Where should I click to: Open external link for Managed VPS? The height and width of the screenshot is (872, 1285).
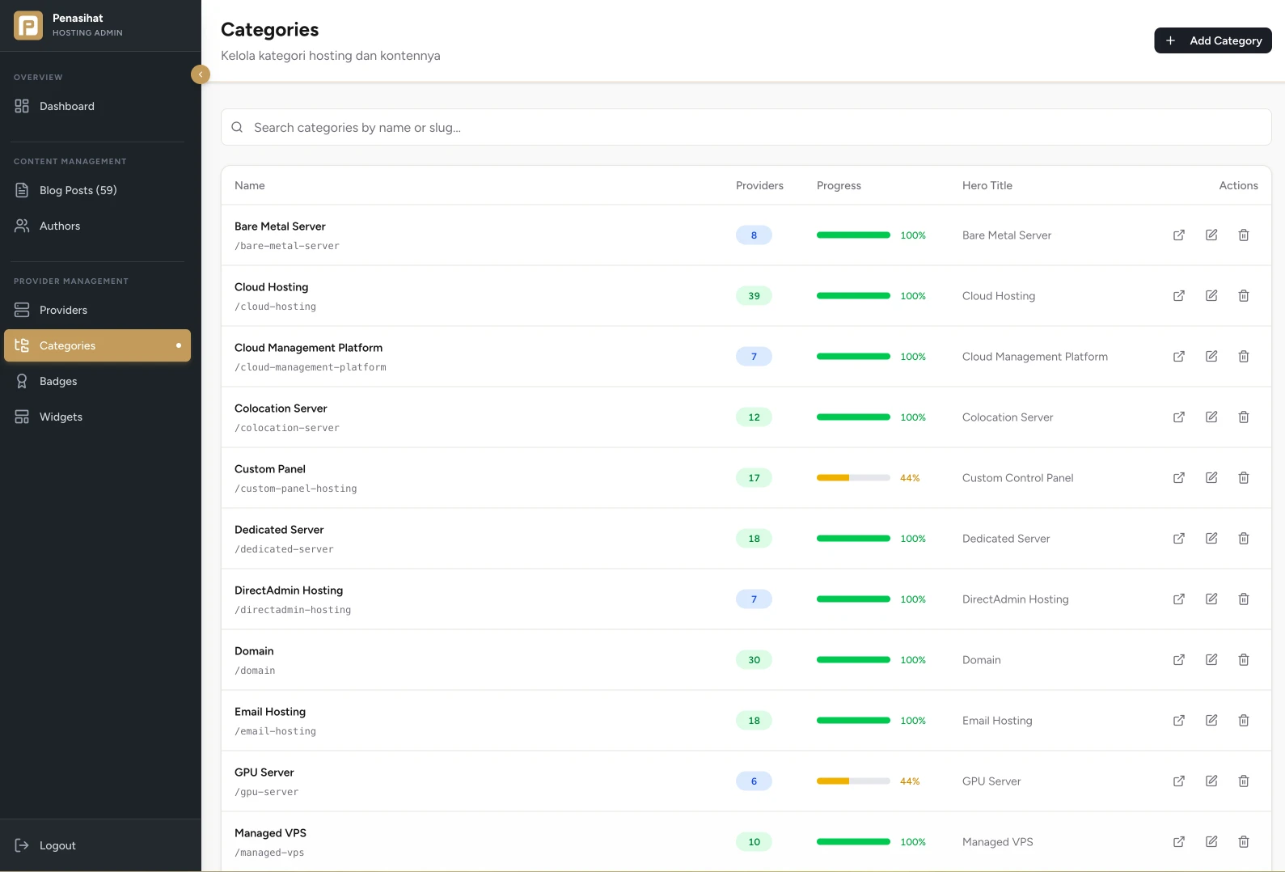tap(1179, 842)
